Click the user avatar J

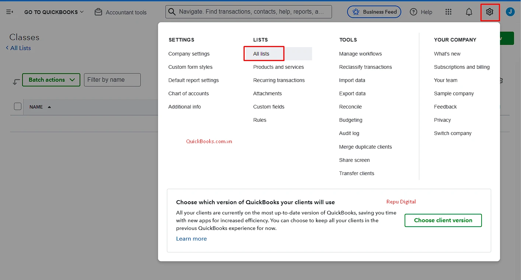pyautogui.click(x=510, y=11)
